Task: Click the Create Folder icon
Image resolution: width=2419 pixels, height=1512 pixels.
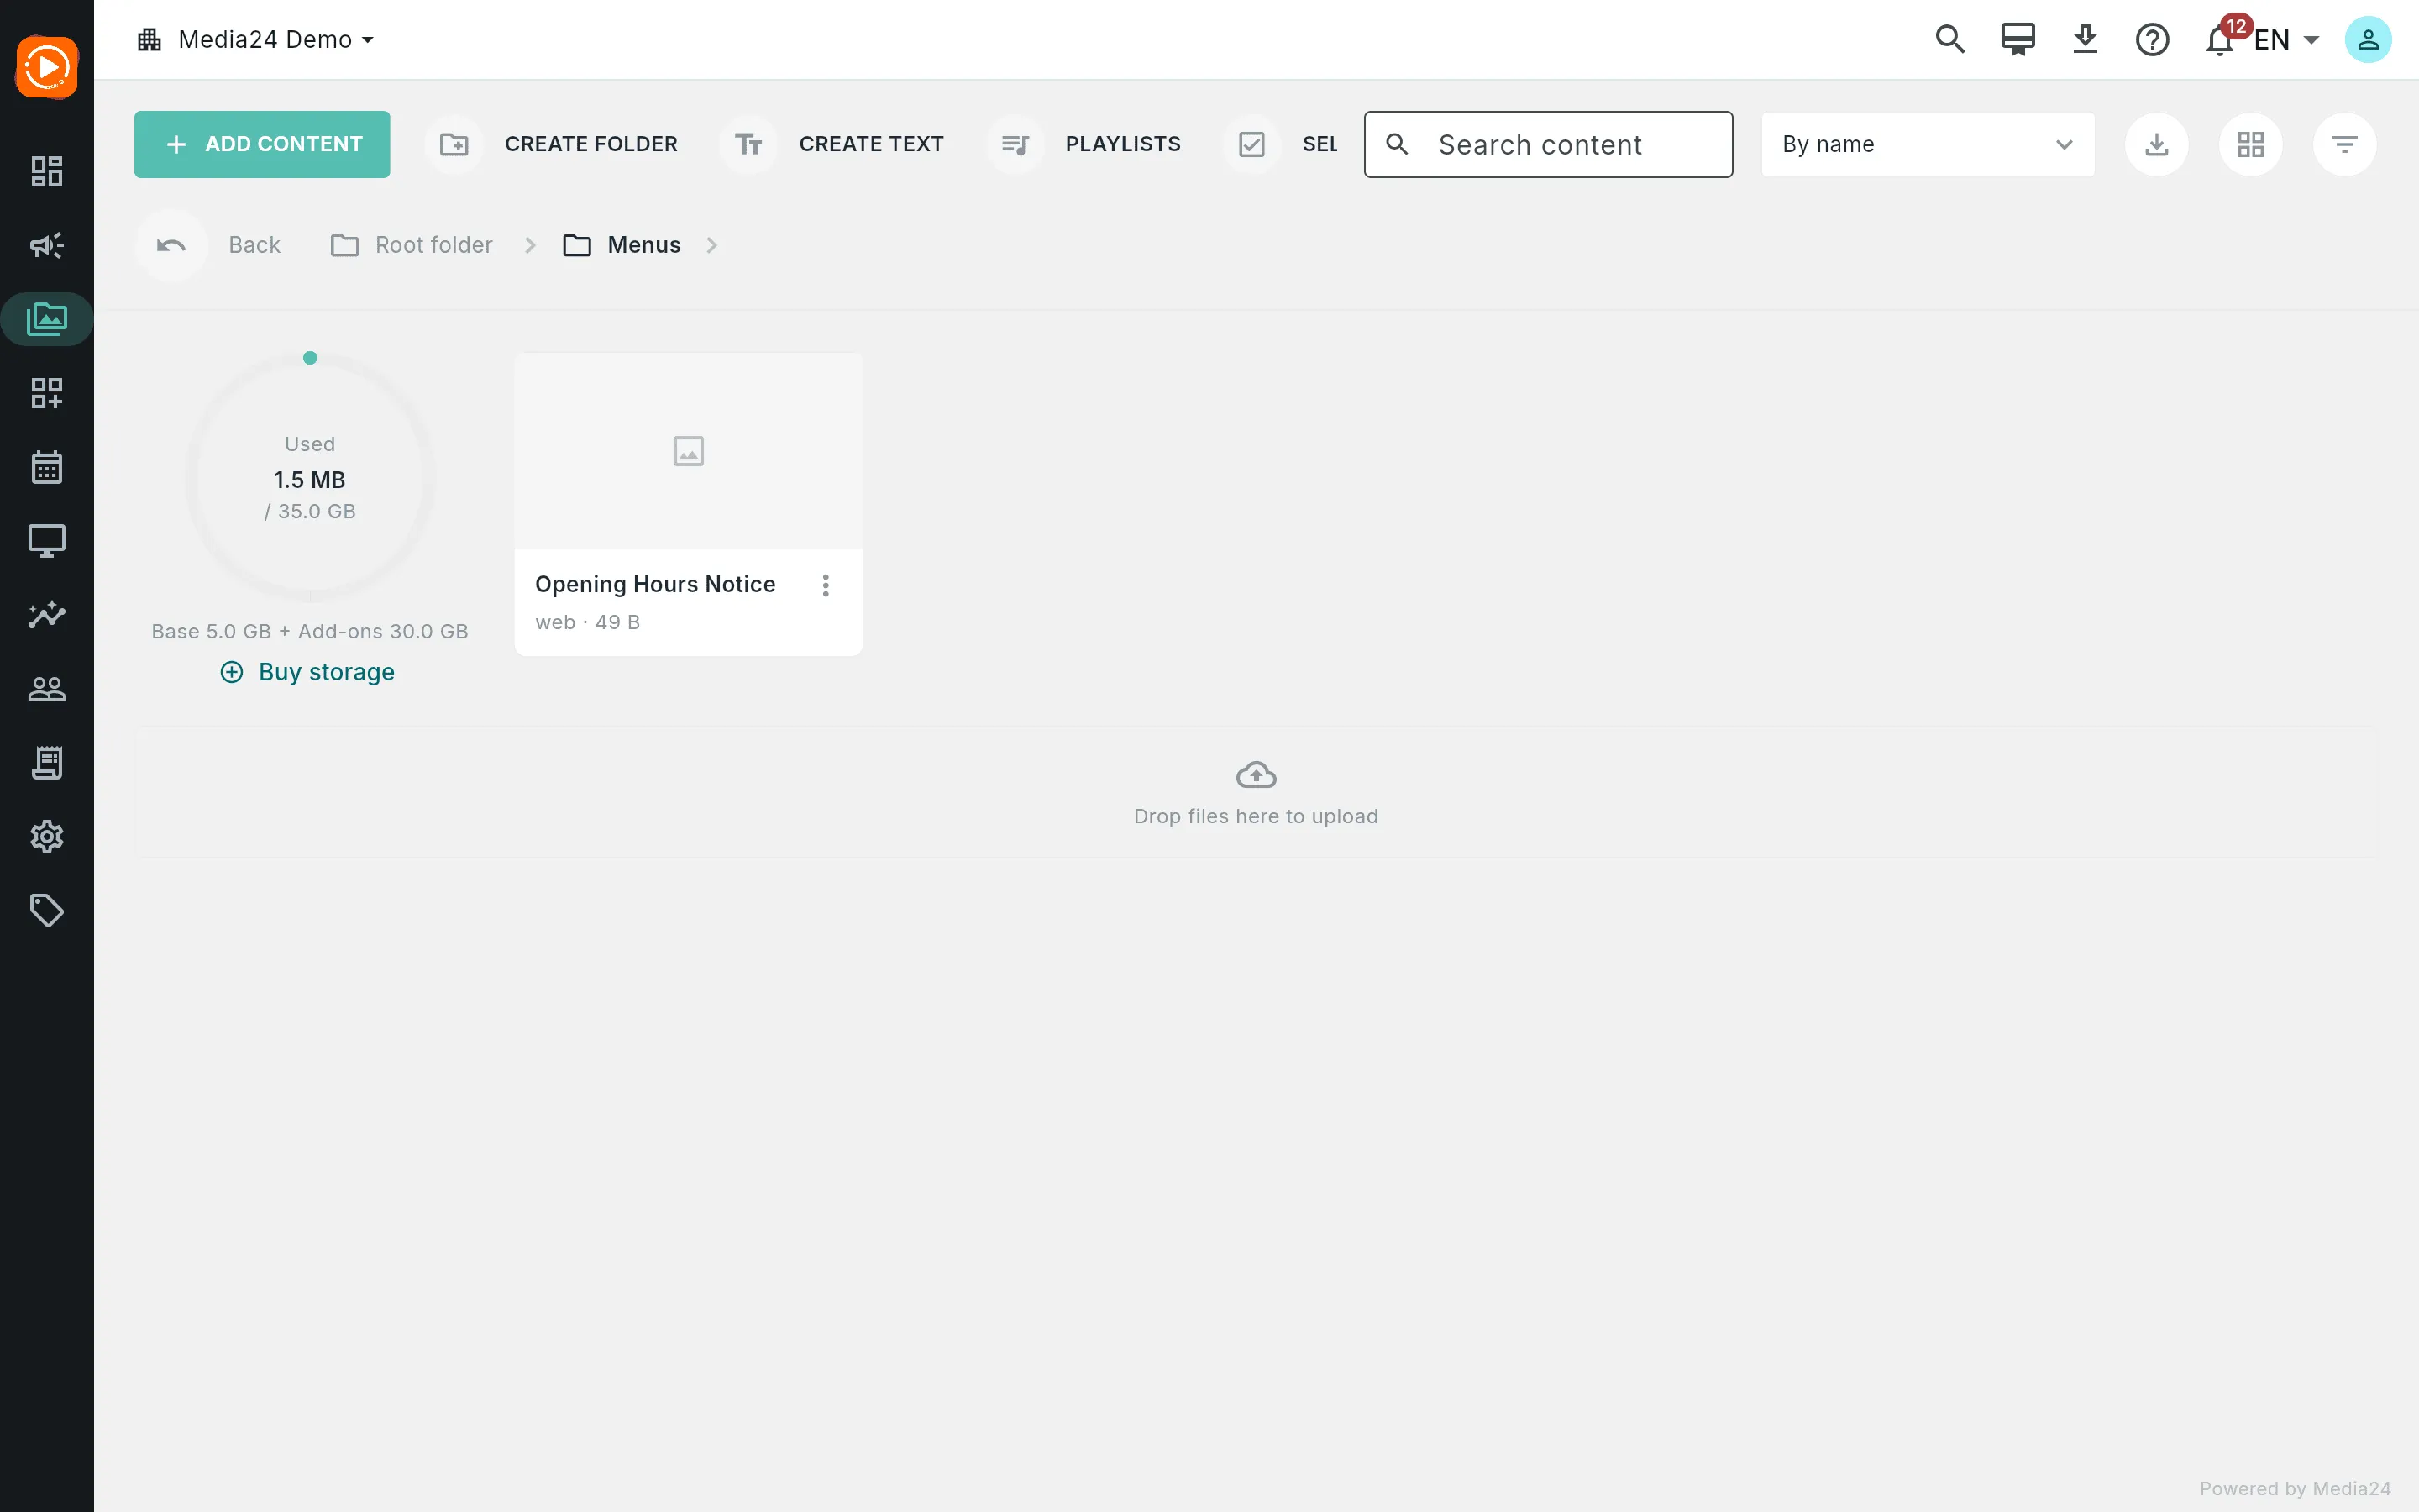Action: coord(454,145)
